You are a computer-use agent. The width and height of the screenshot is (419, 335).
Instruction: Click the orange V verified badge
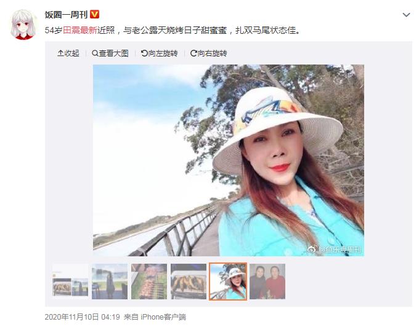pos(95,14)
